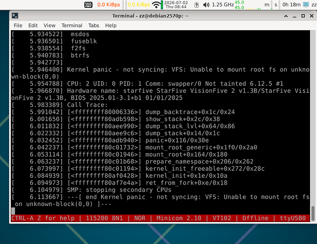This screenshot has width=317, height=244.
Task: Click the green battery level bar
Action: click(162, 5)
